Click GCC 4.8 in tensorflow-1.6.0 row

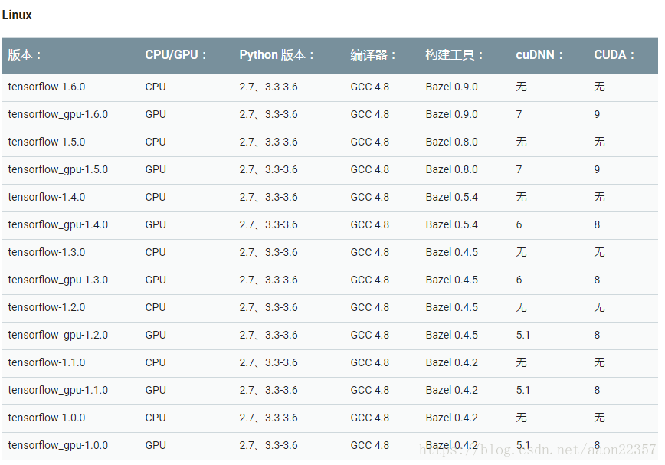(370, 87)
